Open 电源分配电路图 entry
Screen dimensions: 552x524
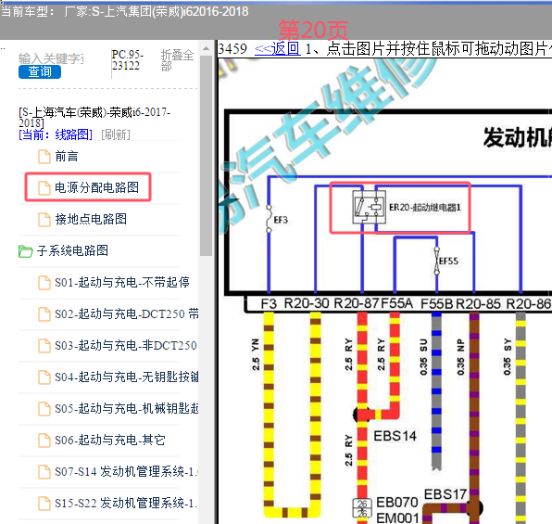96,187
